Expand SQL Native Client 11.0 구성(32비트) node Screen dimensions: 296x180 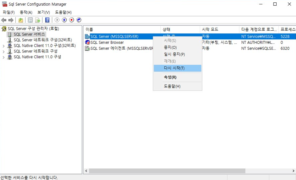(4, 46)
